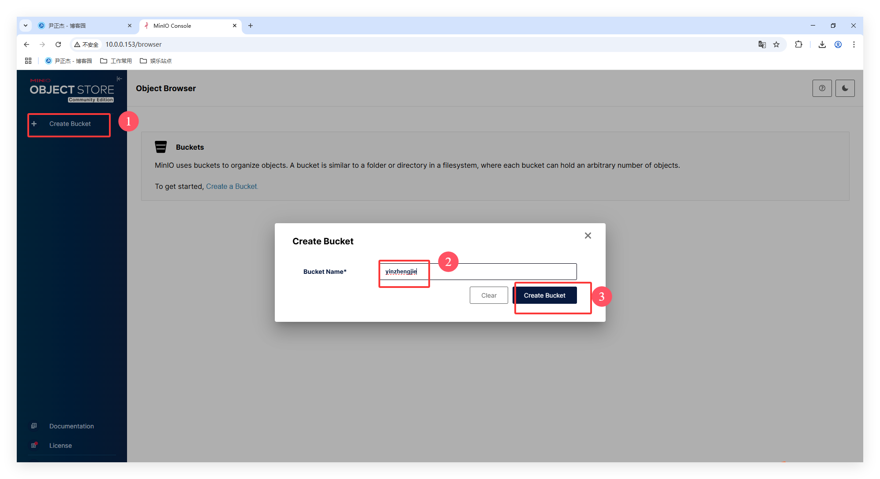Bookmark this page with star icon
880x479 pixels.
[776, 44]
